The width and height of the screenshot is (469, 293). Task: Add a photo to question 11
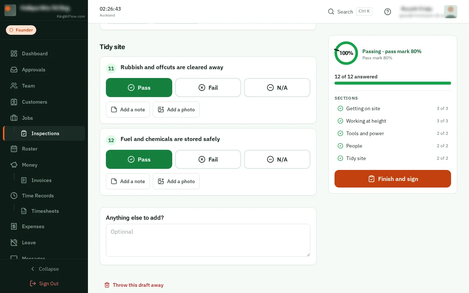tap(176, 110)
